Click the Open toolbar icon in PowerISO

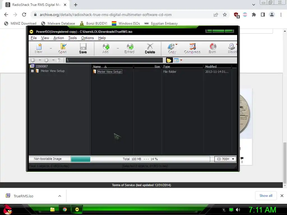click(x=63, y=48)
